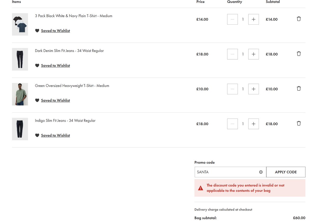Click the Subtotal column header
Viewport: 318px width, 224px height.
tap(273, 2)
